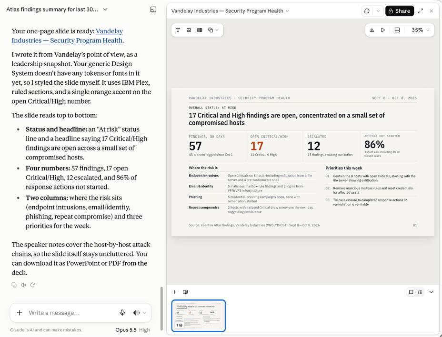442x337 pixels.
Task: Insert an image using the picture tool
Action: [189, 30]
